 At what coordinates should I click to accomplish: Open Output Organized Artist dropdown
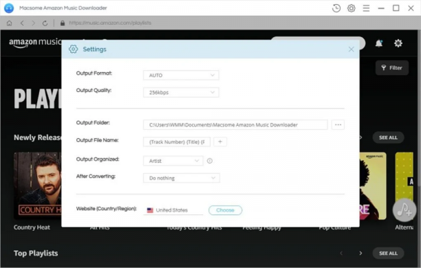[x=173, y=161]
